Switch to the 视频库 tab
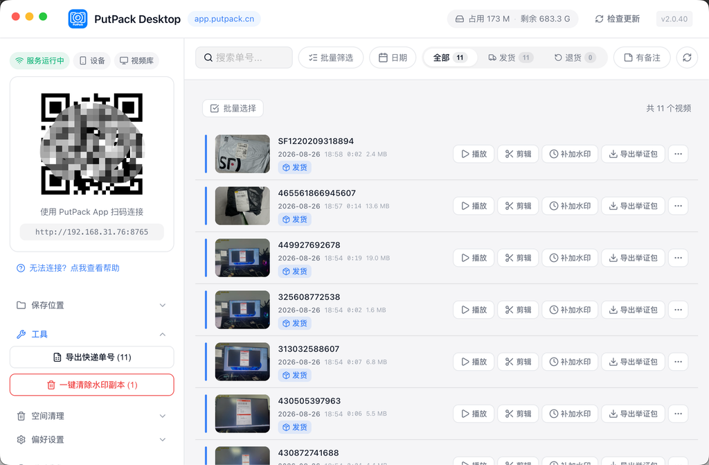Screen dimensions: 709x465 tap(136, 61)
